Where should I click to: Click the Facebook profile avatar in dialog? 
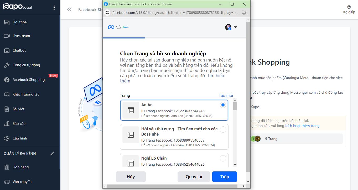(x=228, y=27)
